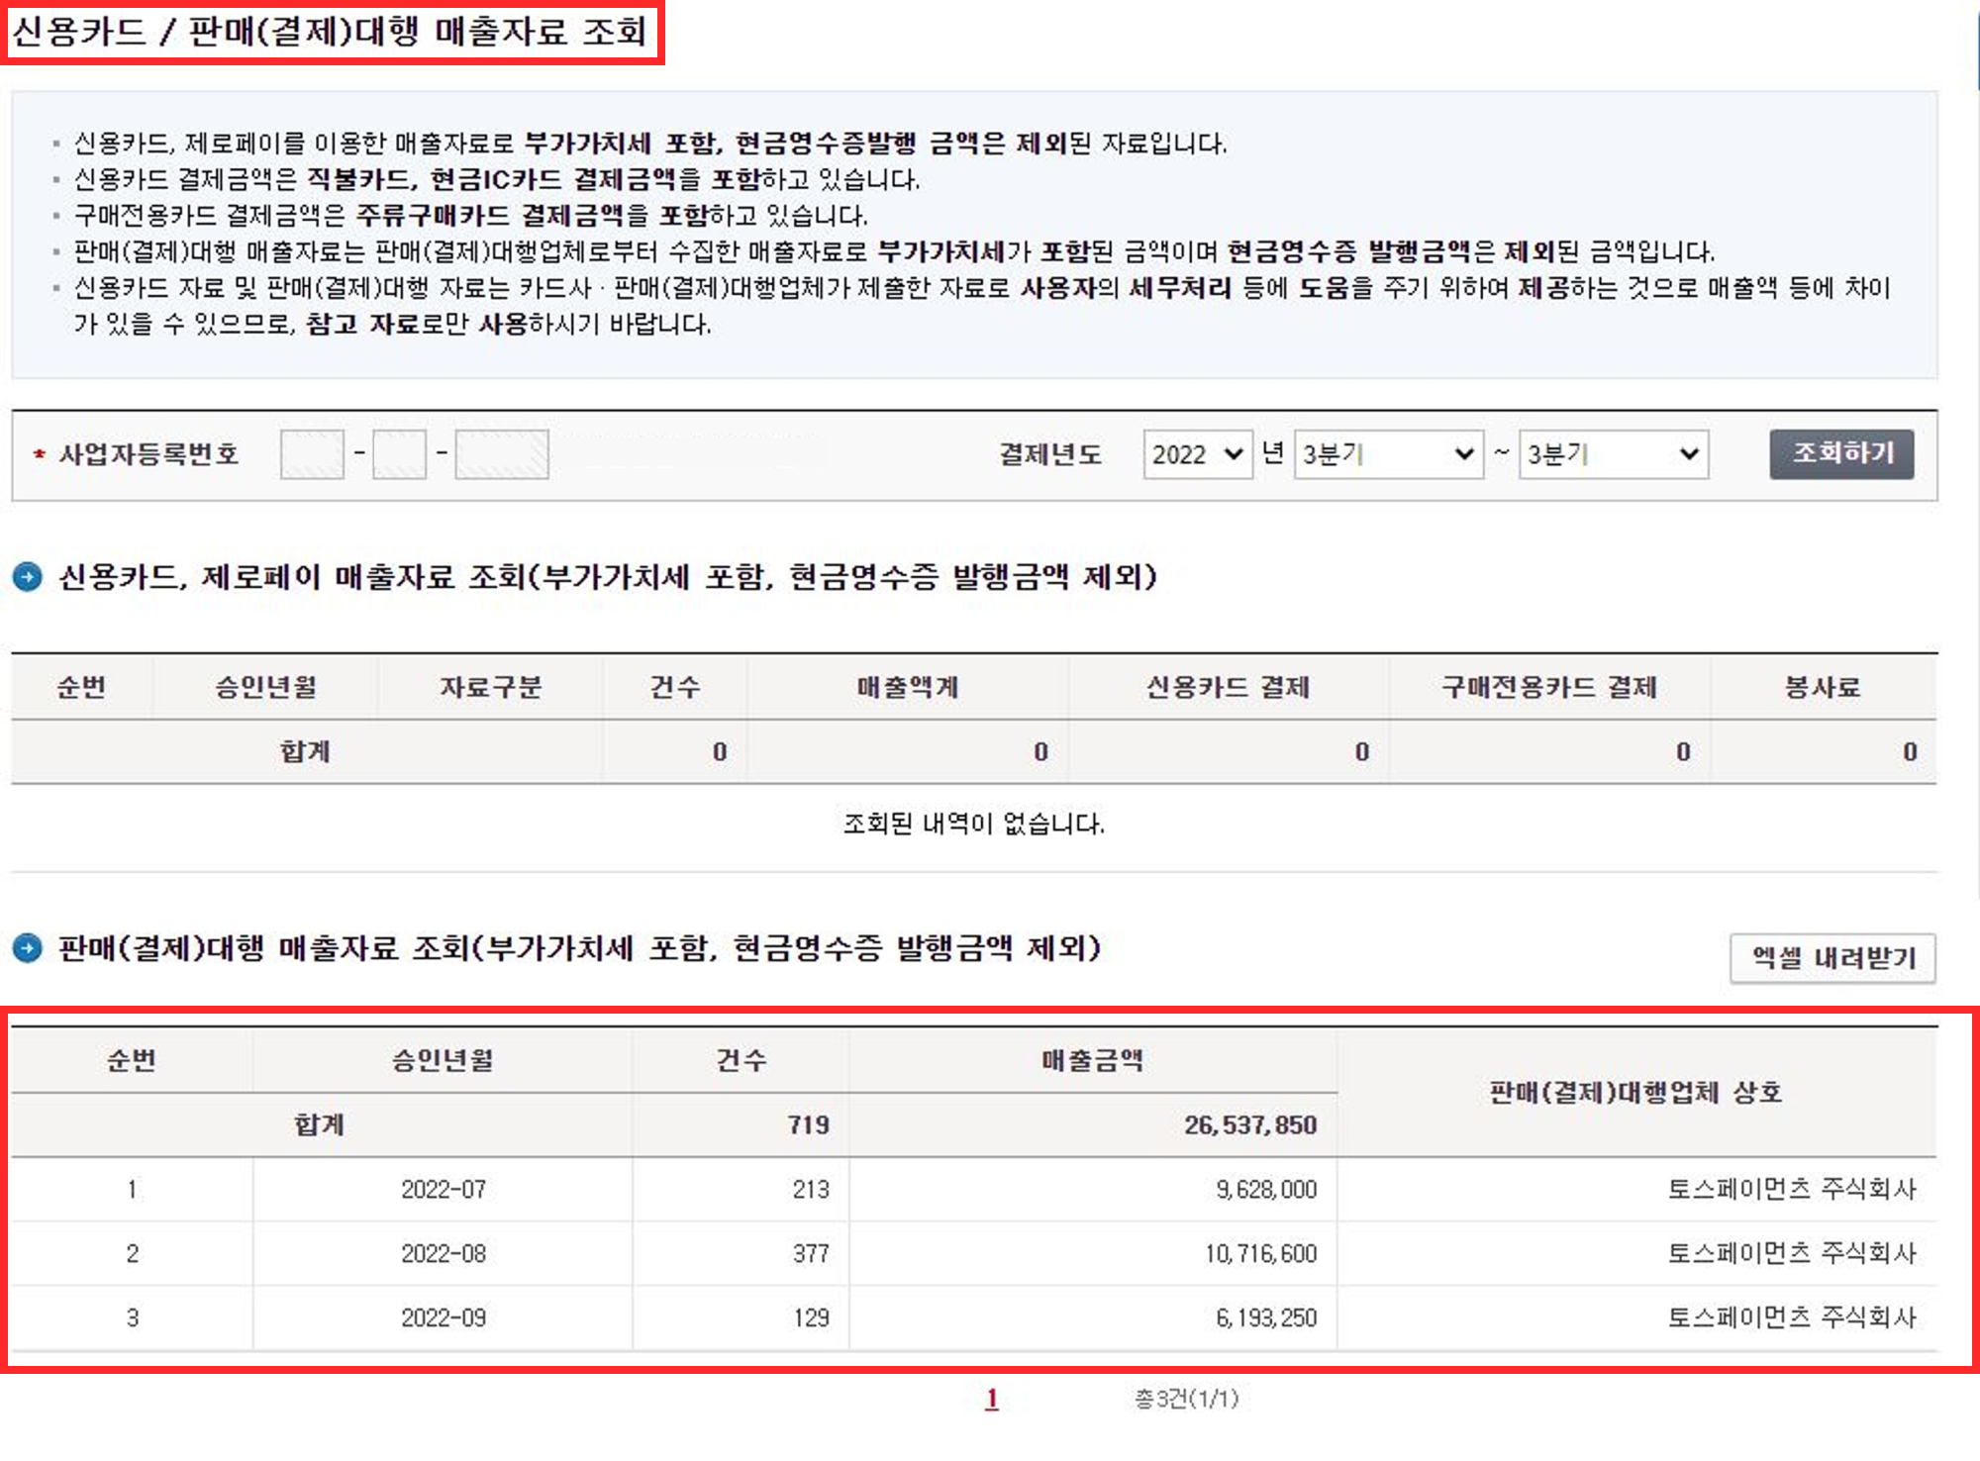The width and height of the screenshot is (1980, 1461).
Task: Click the 신용카드 결제 column header
Action: (x=1228, y=687)
